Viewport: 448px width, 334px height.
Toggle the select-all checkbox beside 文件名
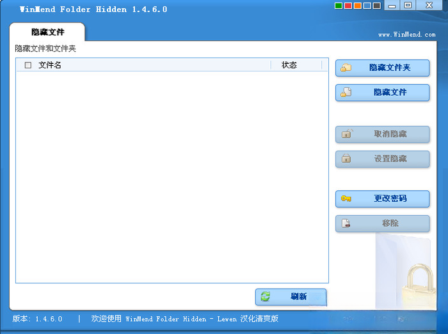point(28,65)
